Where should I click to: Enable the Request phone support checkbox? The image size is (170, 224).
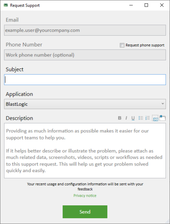point(122,45)
